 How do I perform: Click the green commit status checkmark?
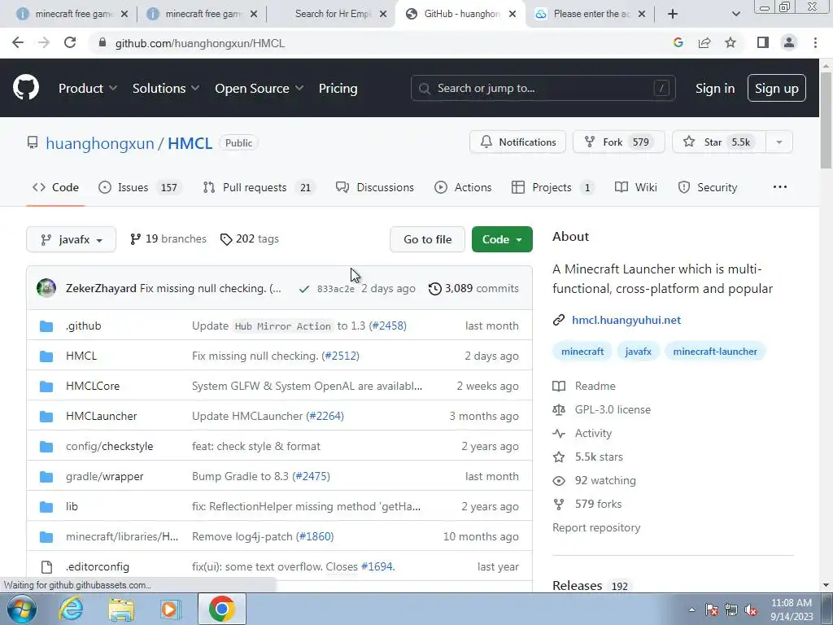tap(304, 289)
